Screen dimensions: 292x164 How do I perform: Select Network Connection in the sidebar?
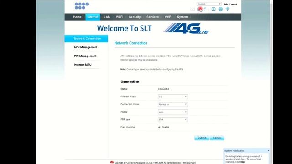tap(86, 38)
